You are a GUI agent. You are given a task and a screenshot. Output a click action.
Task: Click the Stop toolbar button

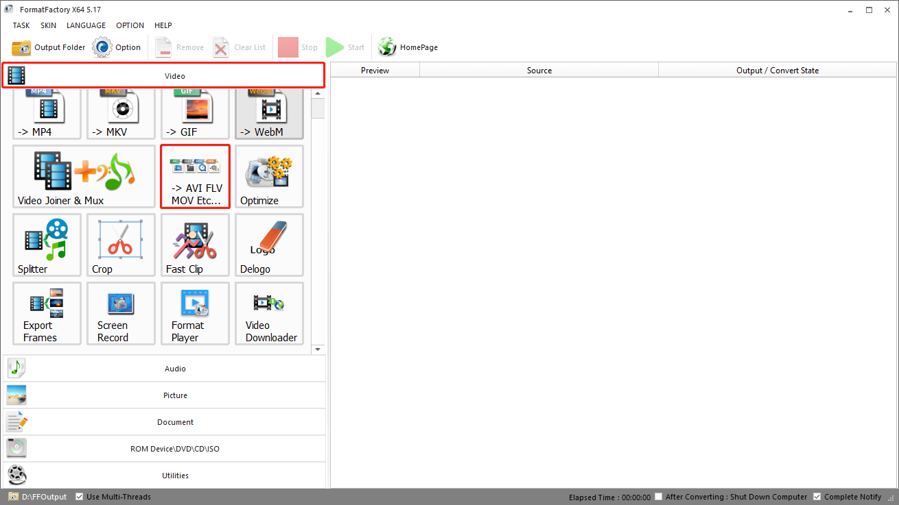pyautogui.click(x=299, y=47)
